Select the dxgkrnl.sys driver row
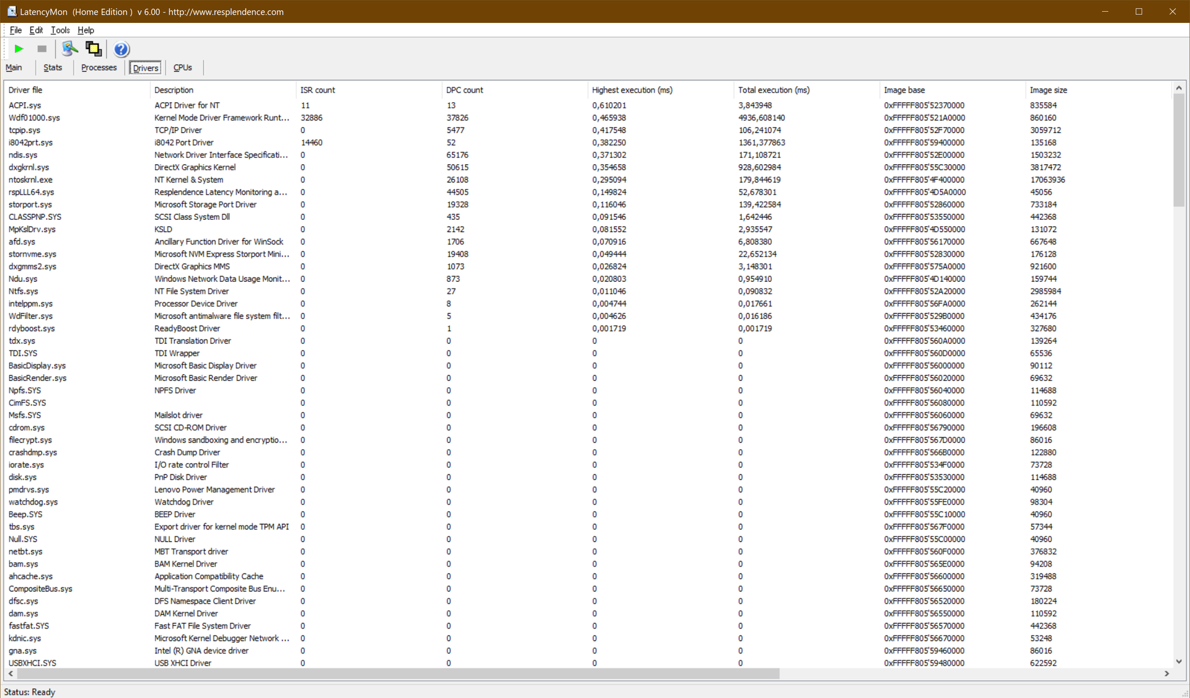Viewport: 1190px width, 698px height. click(29, 167)
